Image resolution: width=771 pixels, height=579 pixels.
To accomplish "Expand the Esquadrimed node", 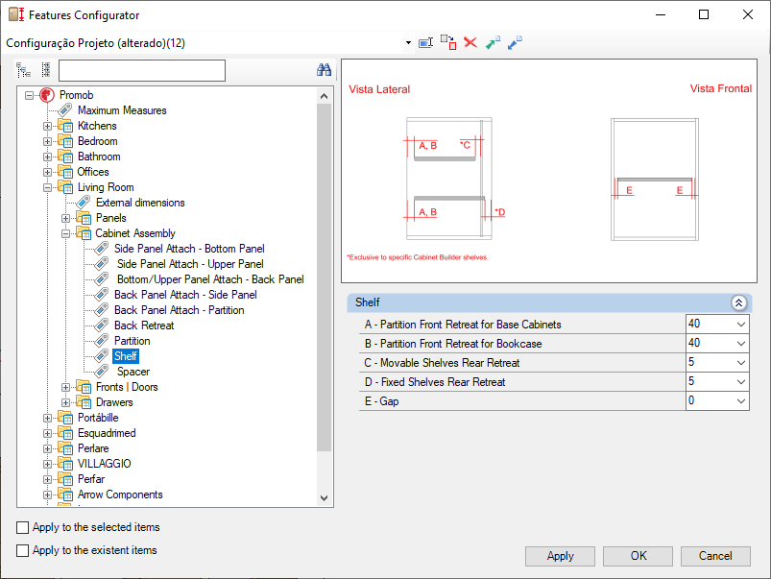I will [47, 433].
